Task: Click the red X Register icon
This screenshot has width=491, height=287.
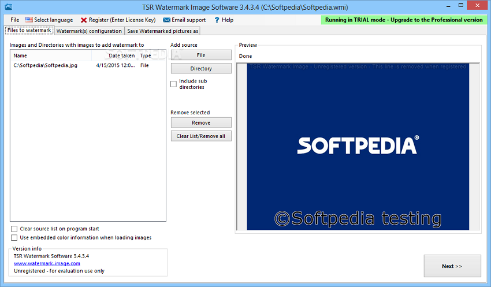Action: click(x=84, y=20)
